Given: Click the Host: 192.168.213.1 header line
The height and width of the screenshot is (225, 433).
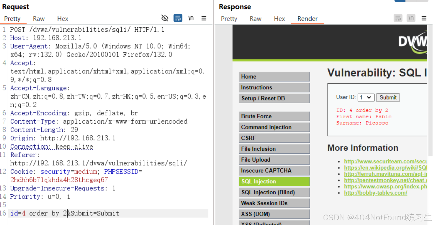Looking at the screenshot, I should point(46,38).
